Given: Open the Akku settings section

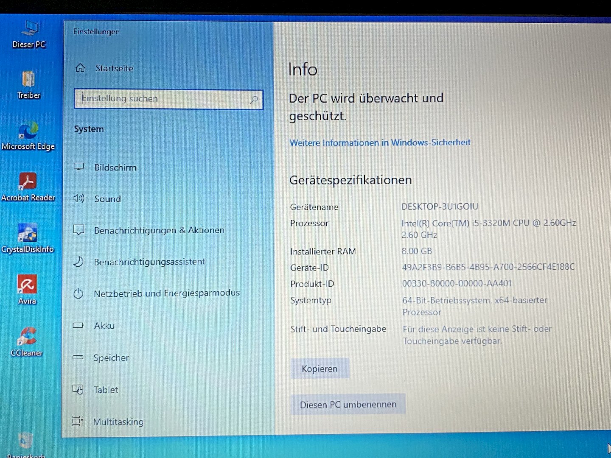Looking at the screenshot, I should pyautogui.click(x=104, y=326).
